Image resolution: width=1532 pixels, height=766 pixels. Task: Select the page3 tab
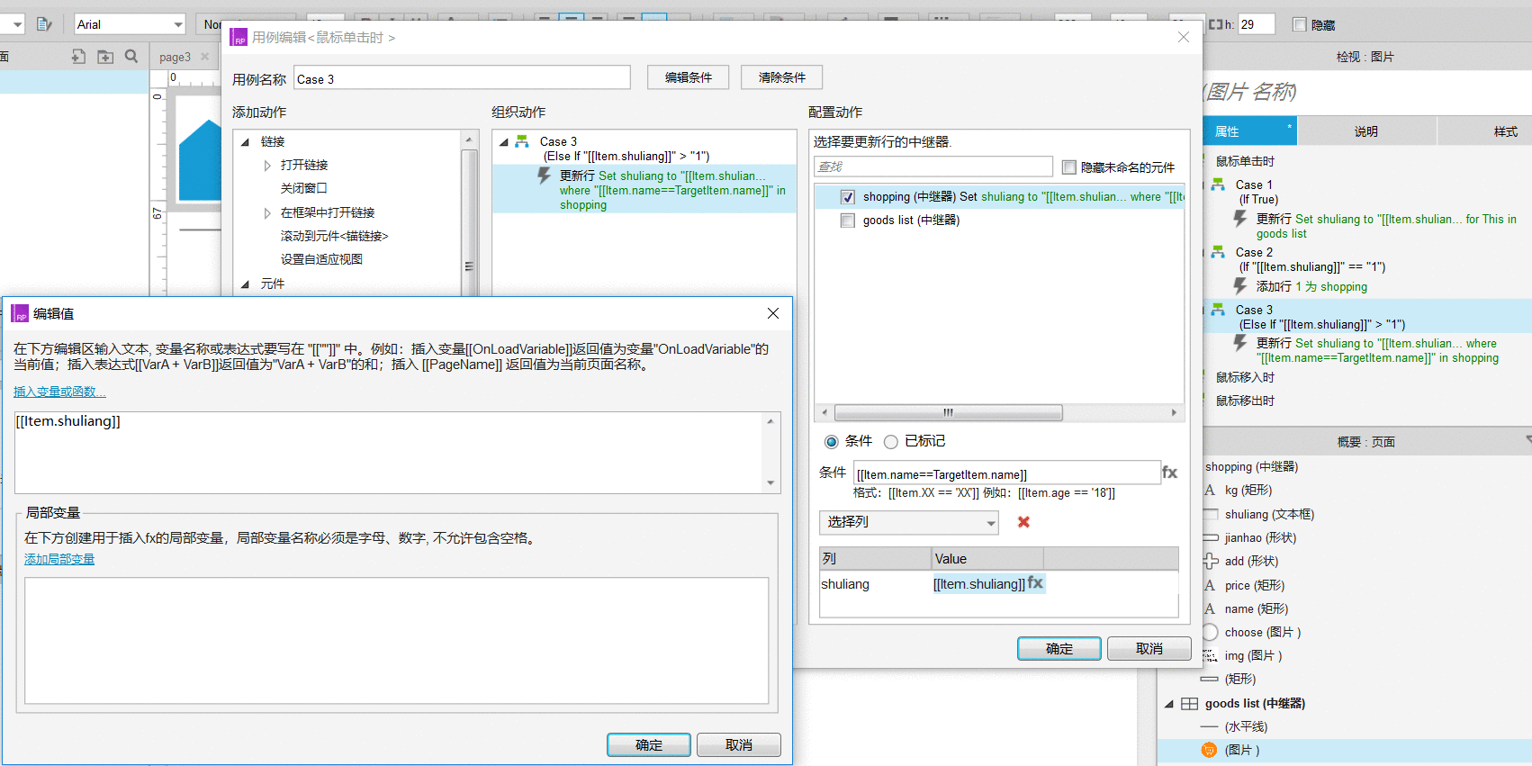pos(175,57)
